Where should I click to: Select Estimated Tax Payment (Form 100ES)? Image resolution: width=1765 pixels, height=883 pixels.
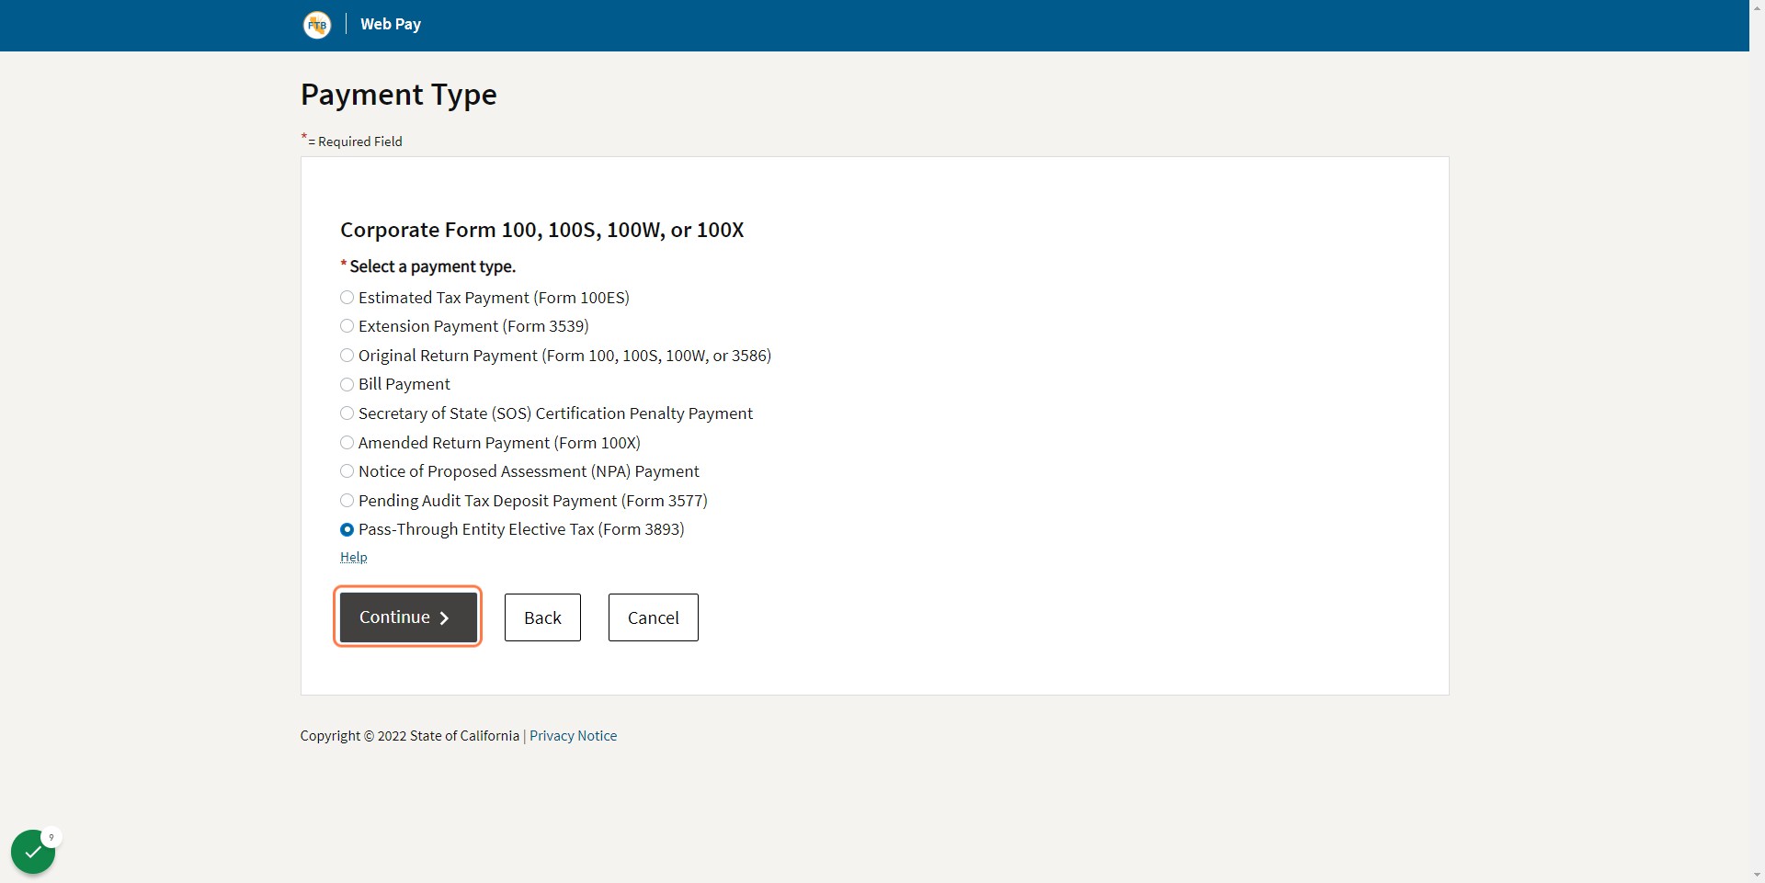[347, 298]
